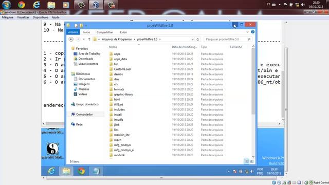Image resolution: width=329 pixels, height=185 pixels.
Task: Sort by Nome column header
Action: click(113, 47)
